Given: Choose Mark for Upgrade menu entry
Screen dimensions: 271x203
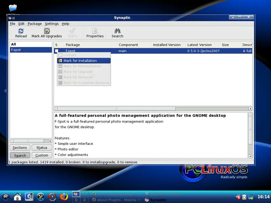Looking at the screenshot, I should pos(84,72).
